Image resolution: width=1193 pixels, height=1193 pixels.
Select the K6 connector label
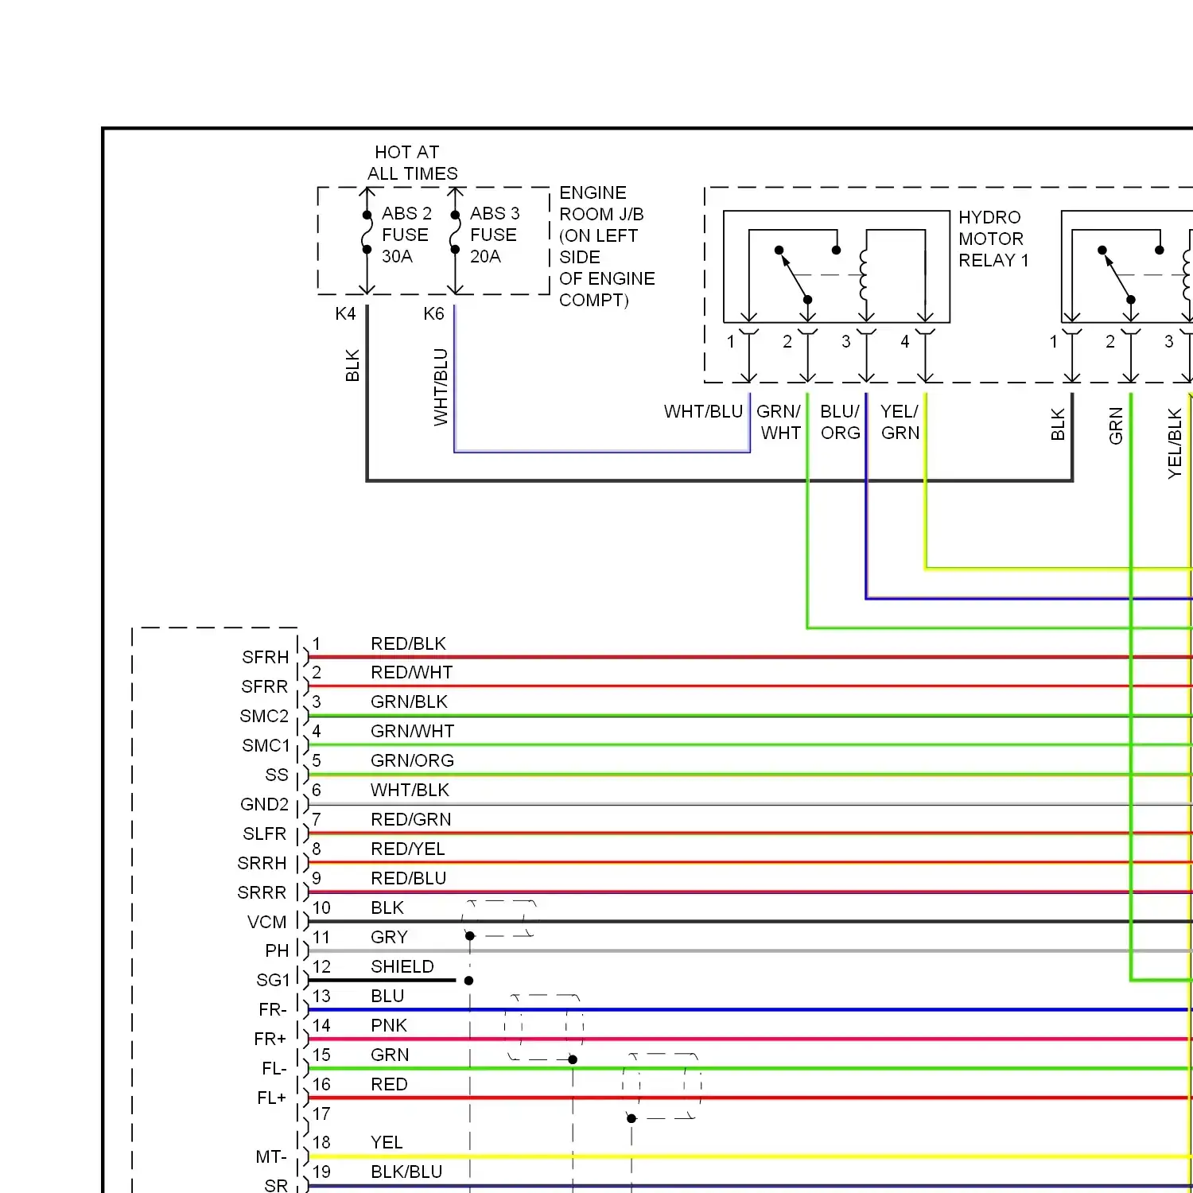point(433,314)
